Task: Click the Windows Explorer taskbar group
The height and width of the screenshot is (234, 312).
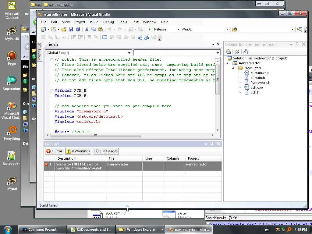Action: point(140,230)
